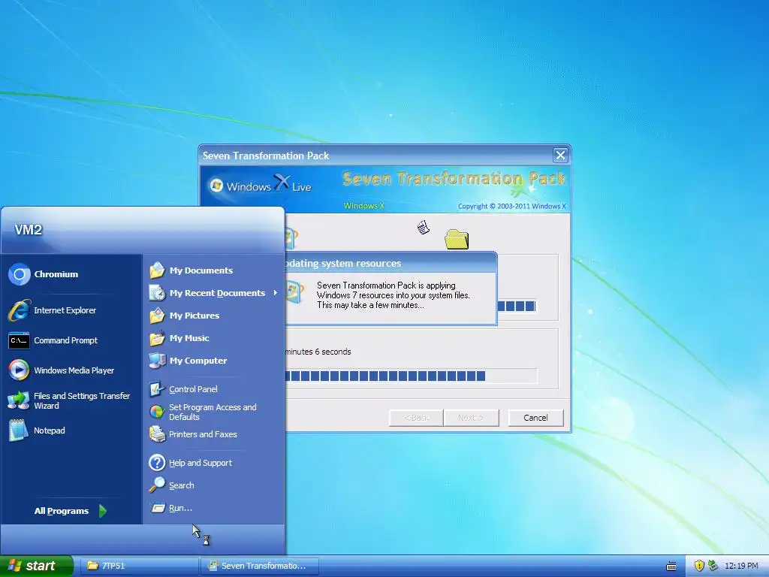Image resolution: width=769 pixels, height=577 pixels.
Task: Click 'Seven Transformation Pack is applying' message
Action: pyautogui.click(x=386, y=285)
